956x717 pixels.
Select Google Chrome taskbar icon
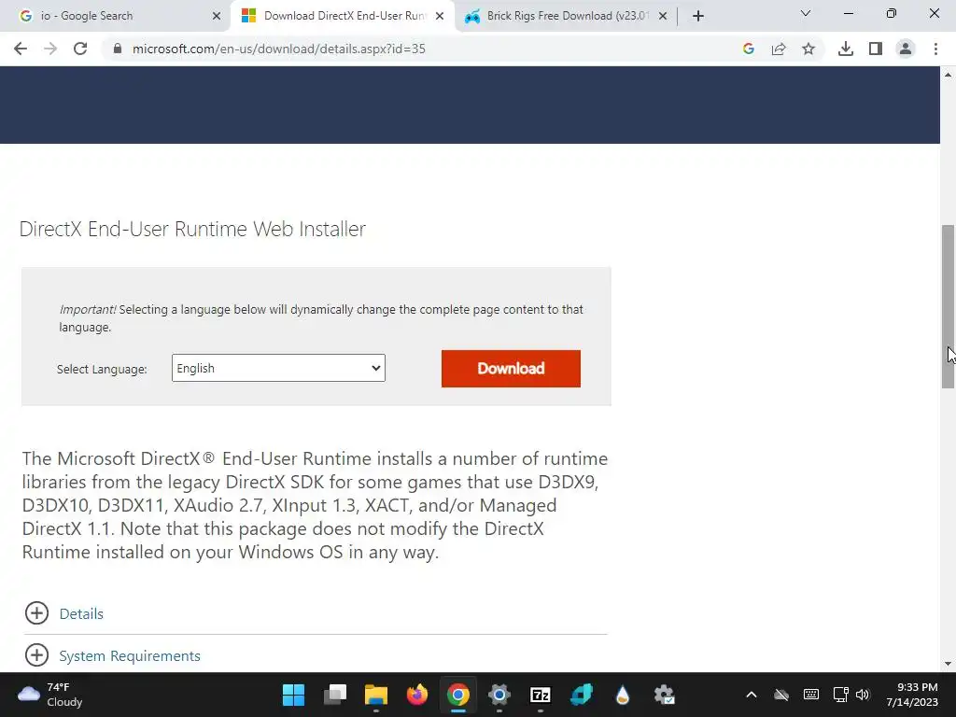coord(457,695)
